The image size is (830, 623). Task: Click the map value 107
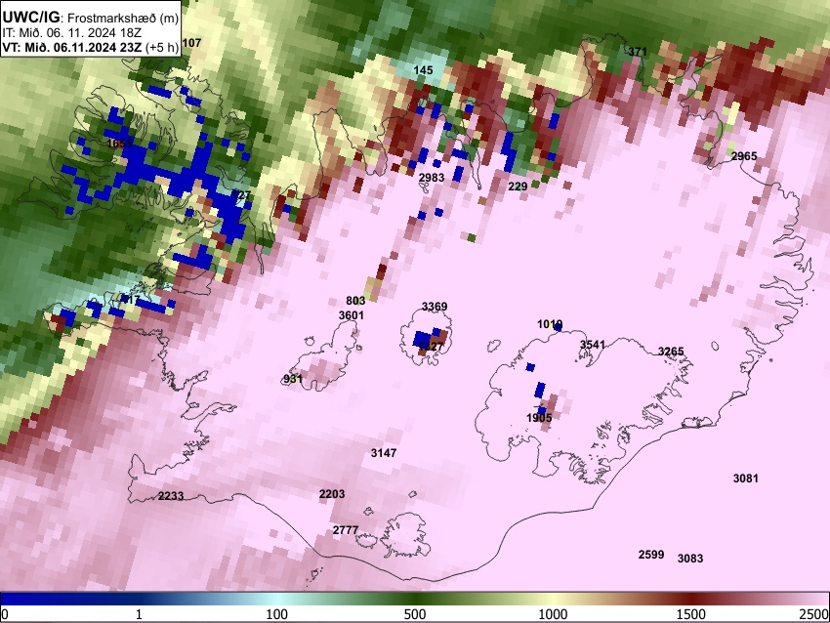191,43
